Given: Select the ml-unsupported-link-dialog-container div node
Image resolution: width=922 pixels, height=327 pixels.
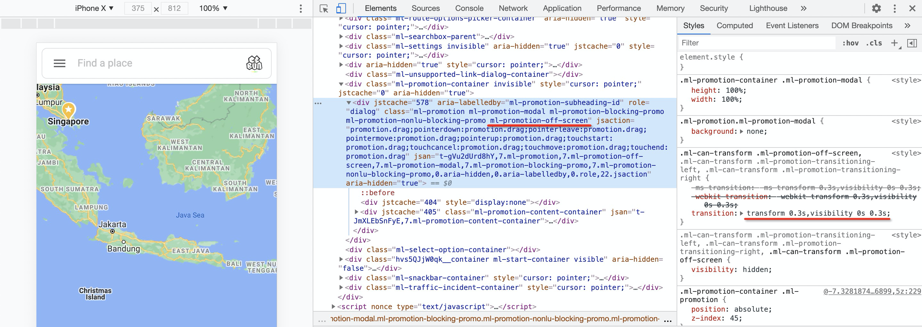Looking at the screenshot, I should (464, 74).
